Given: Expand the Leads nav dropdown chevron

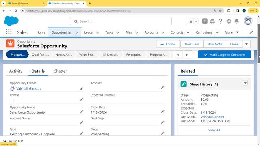Looking at the screenshot, I should [x=97, y=32].
